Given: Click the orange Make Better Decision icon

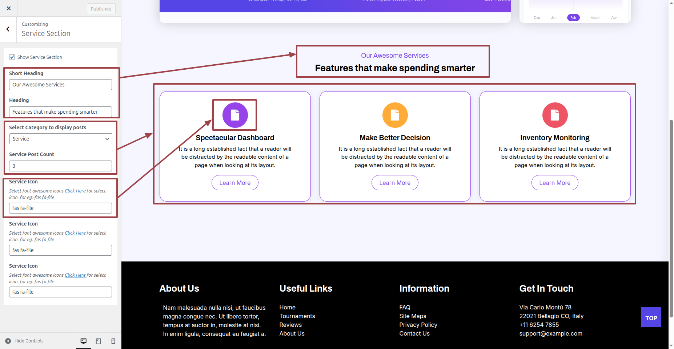Looking at the screenshot, I should 395,115.
